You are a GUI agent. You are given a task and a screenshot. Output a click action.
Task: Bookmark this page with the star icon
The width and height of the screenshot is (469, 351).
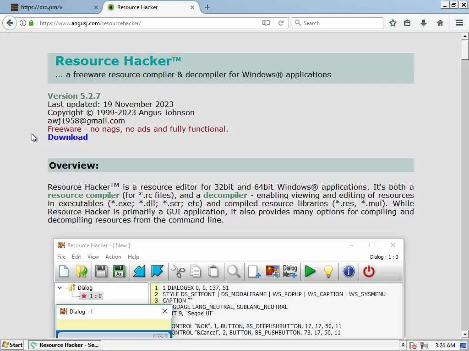click(x=393, y=23)
